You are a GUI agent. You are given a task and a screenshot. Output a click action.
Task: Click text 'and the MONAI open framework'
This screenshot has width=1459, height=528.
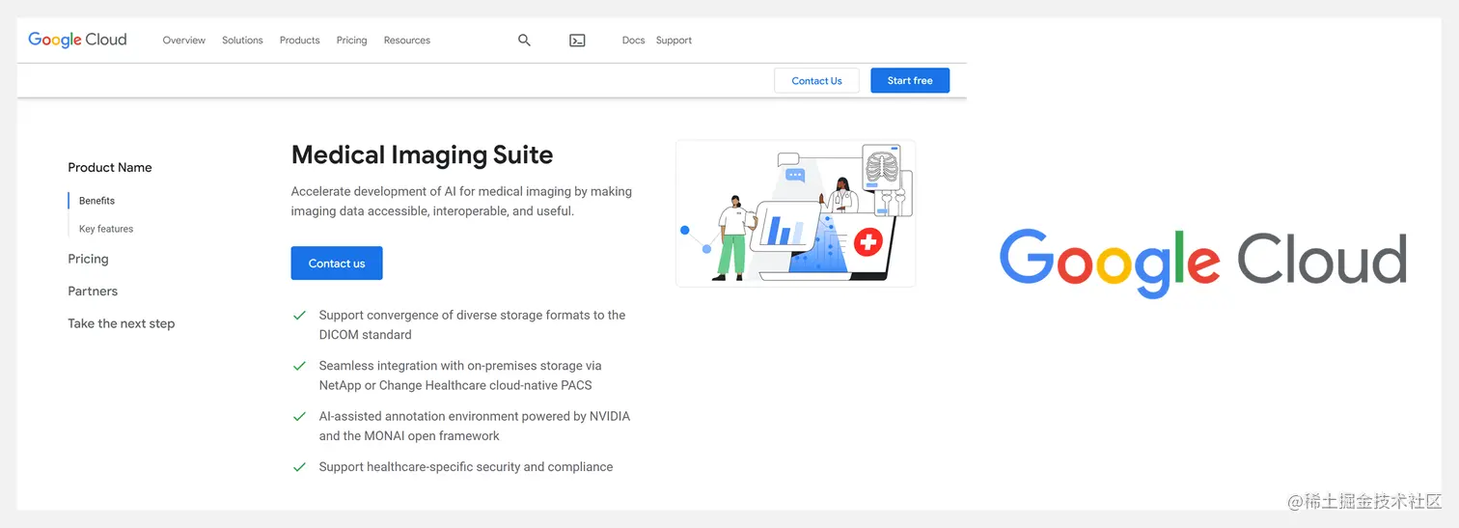[x=409, y=435]
